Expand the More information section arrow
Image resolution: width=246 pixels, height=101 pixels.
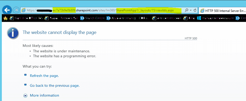(x=26, y=96)
